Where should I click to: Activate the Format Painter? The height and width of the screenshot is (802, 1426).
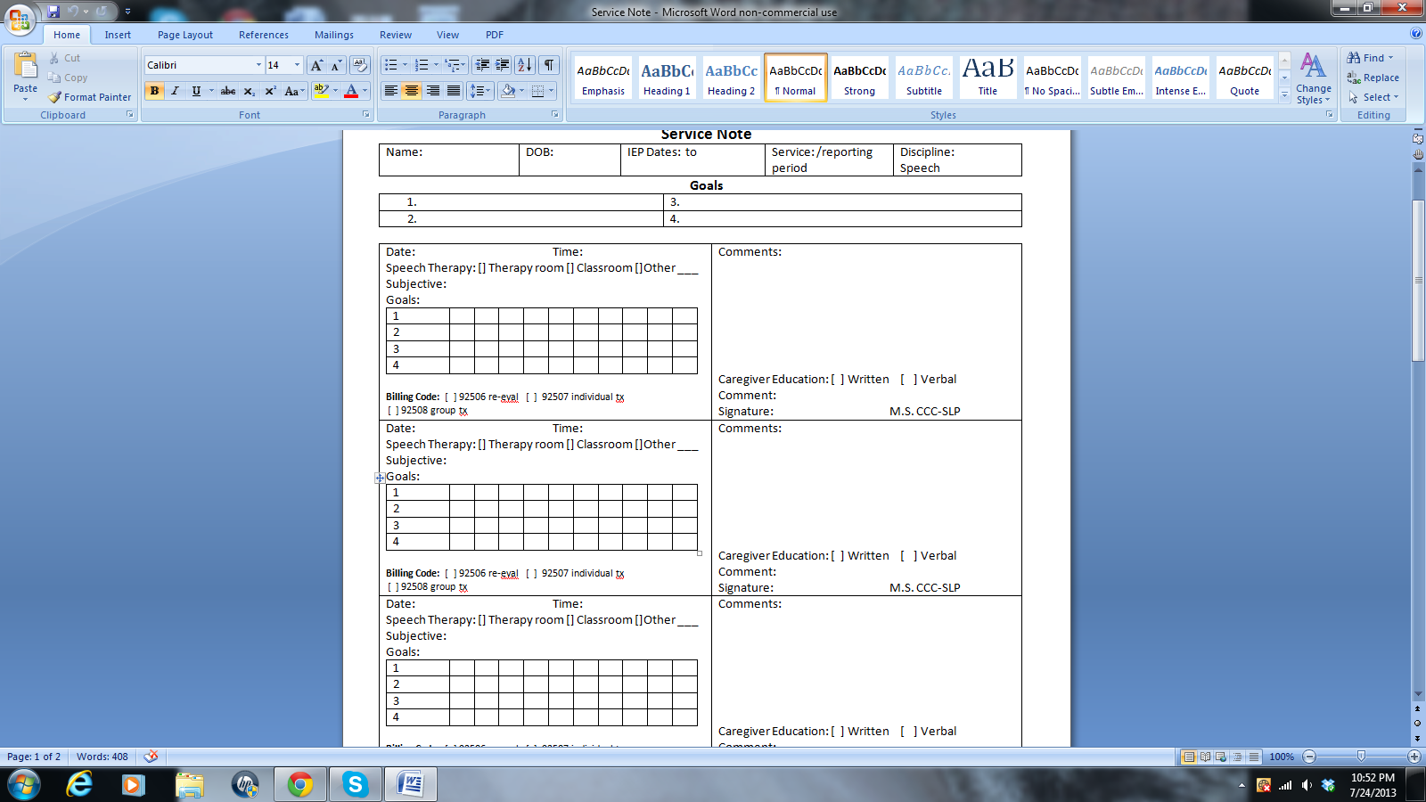tap(89, 97)
